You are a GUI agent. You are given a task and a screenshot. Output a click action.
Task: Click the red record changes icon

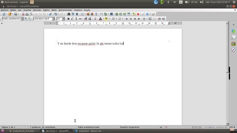pos(138,14)
